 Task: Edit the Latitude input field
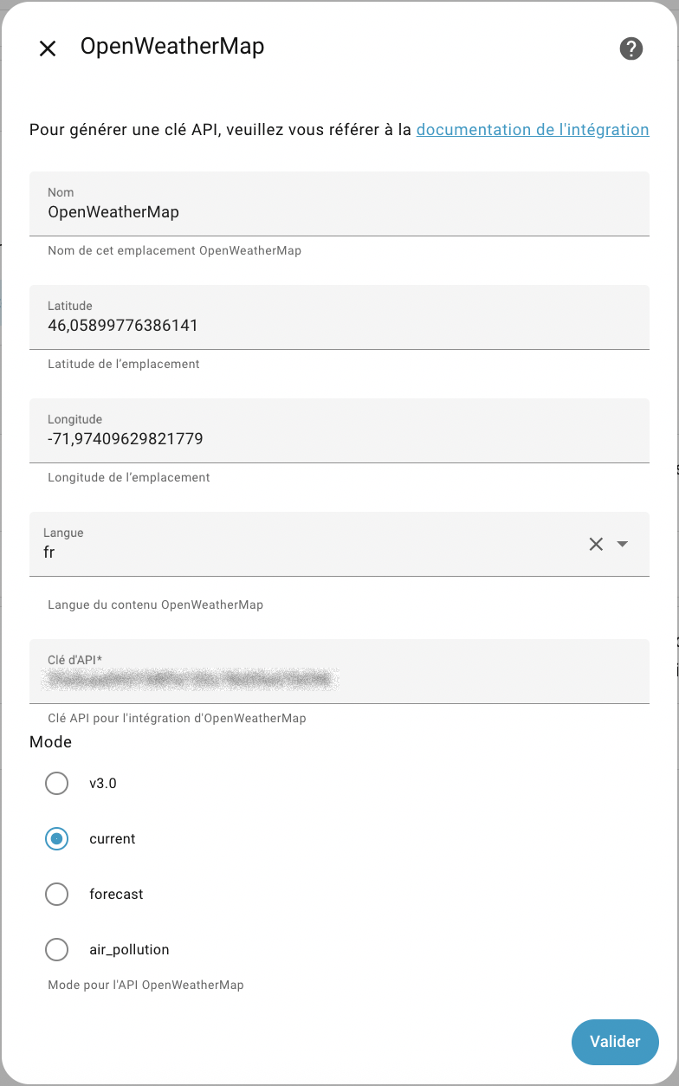tap(339, 317)
